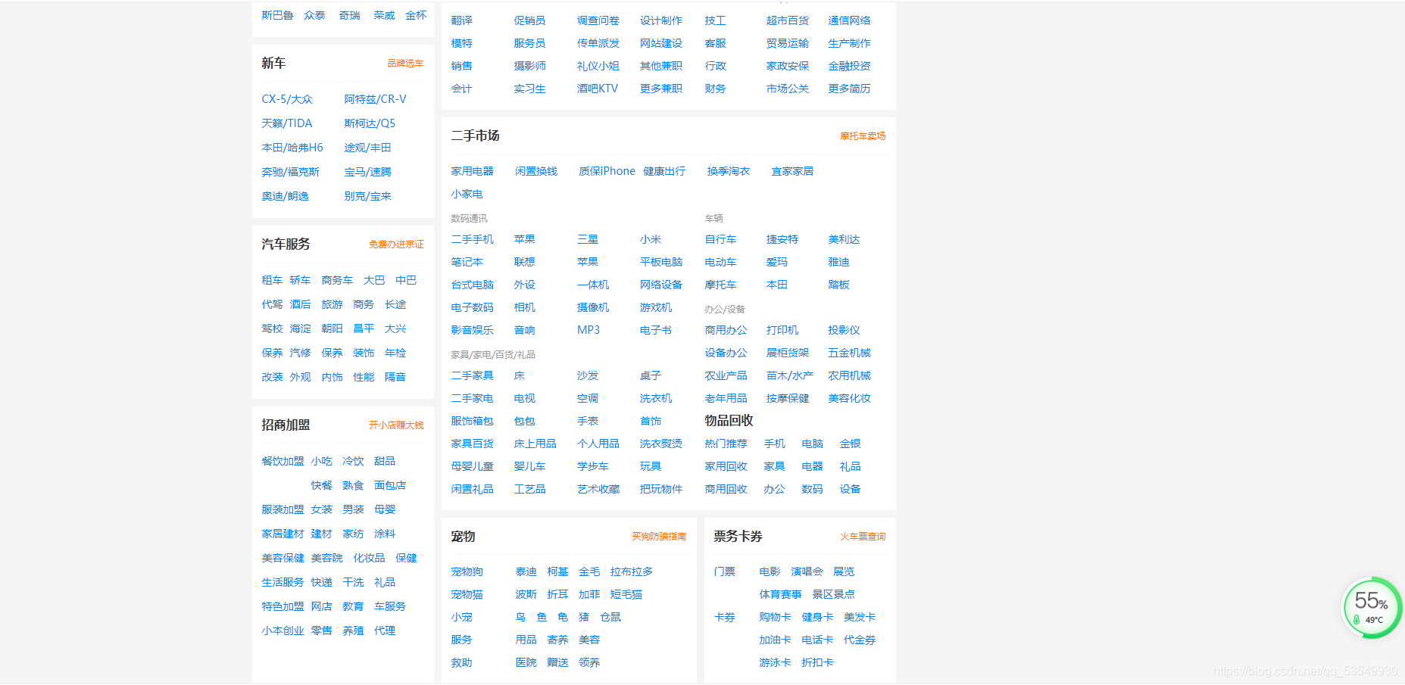Viewport: 1405px width, 685px height.
Task: Open the 55% floating system monitor widget
Action: (1371, 608)
